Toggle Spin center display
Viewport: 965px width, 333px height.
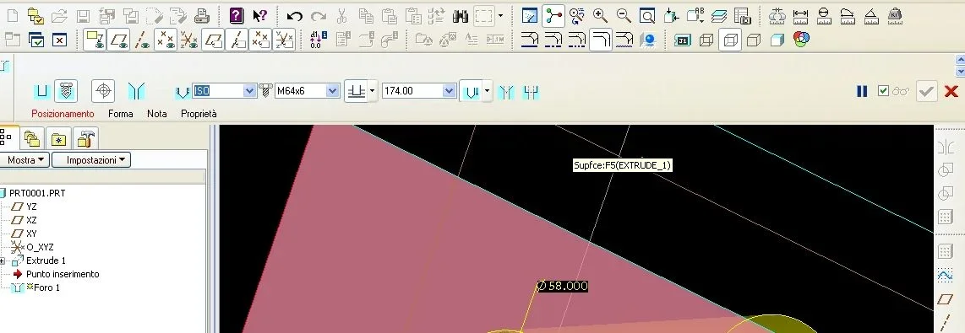[x=553, y=16]
